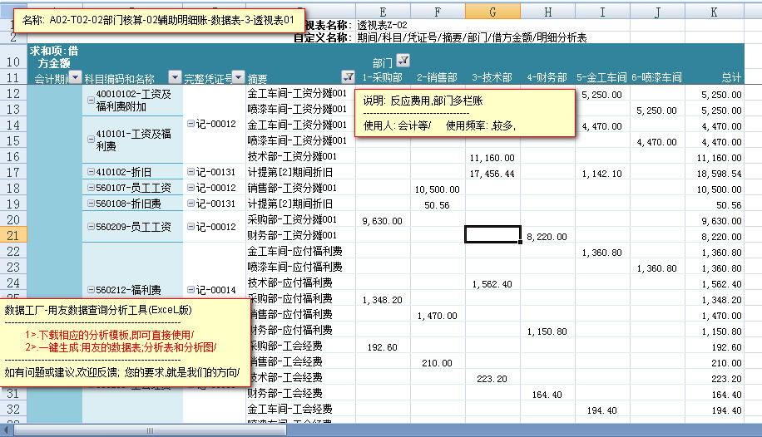762x437 pixels.
Task: Collapse the 560108-折旧费 account row
Action: pyautogui.click(x=90, y=204)
